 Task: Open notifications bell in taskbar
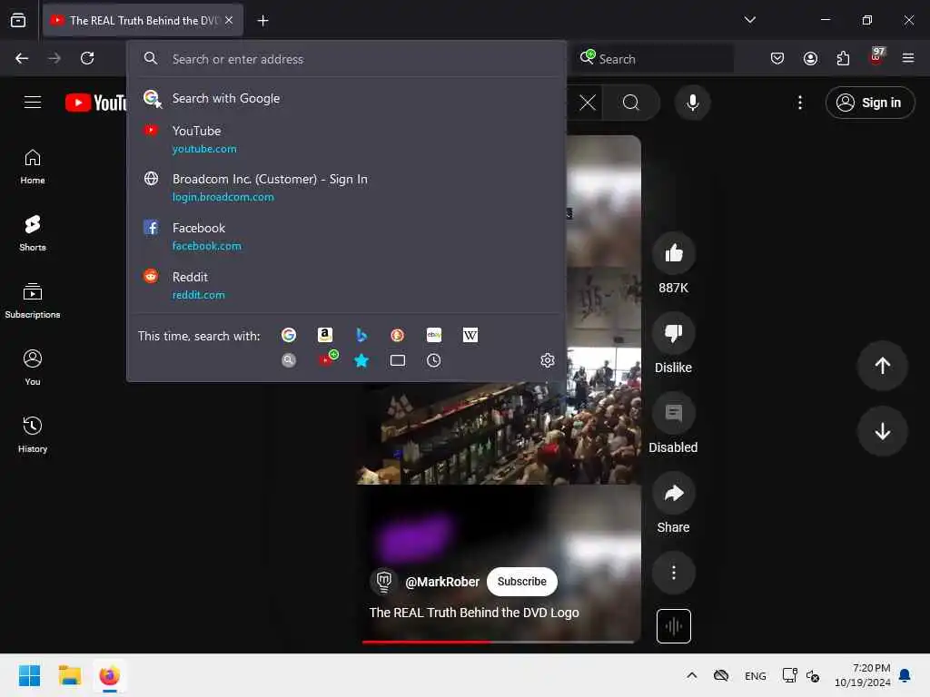click(905, 675)
